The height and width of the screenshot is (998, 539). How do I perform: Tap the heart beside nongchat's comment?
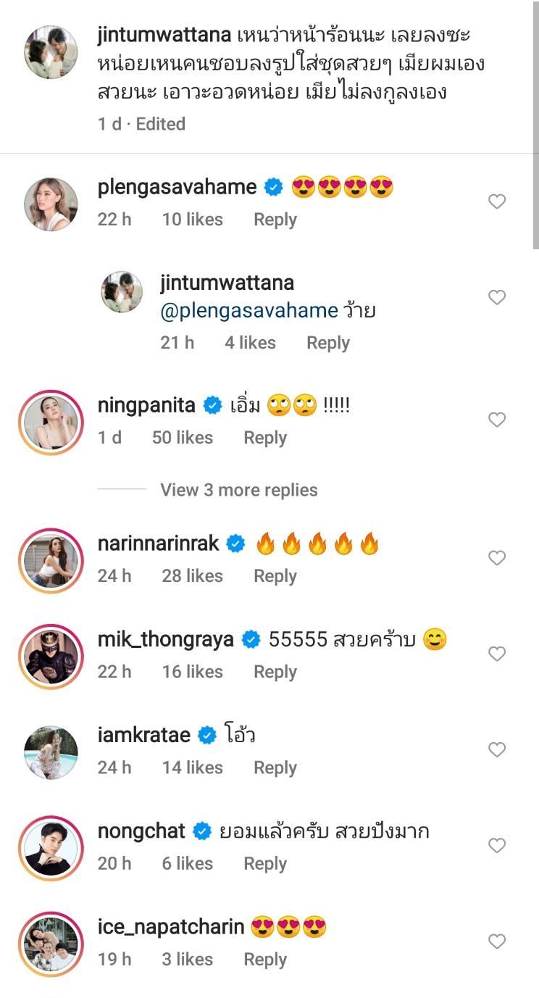click(496, 846)
